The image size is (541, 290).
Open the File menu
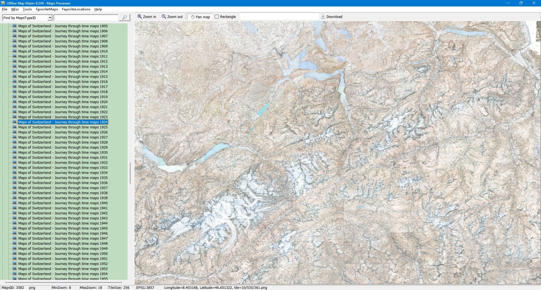click(5, 9)
